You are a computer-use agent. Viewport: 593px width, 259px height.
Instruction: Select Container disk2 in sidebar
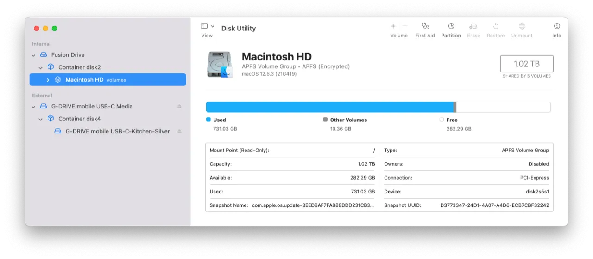[x=79, y=67]
